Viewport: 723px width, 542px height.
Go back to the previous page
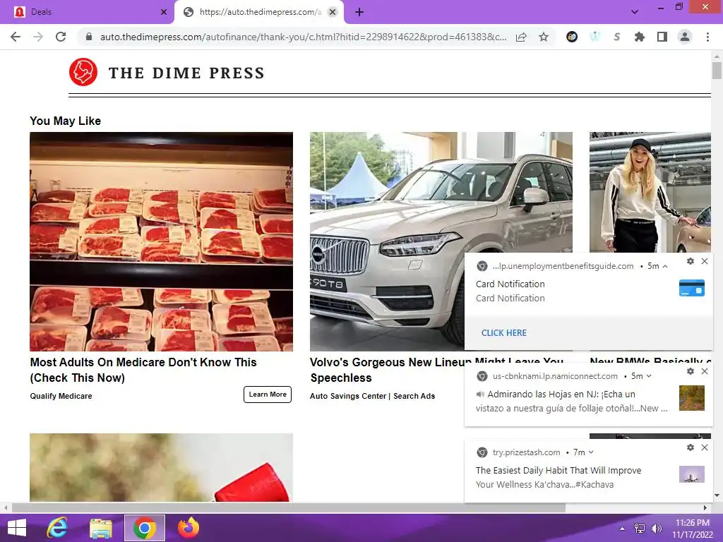click(16, 37)
